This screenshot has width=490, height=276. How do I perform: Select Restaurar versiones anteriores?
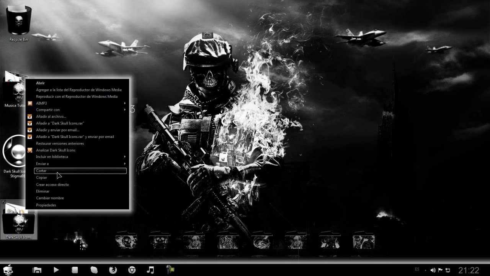click(x=60, y=143)
